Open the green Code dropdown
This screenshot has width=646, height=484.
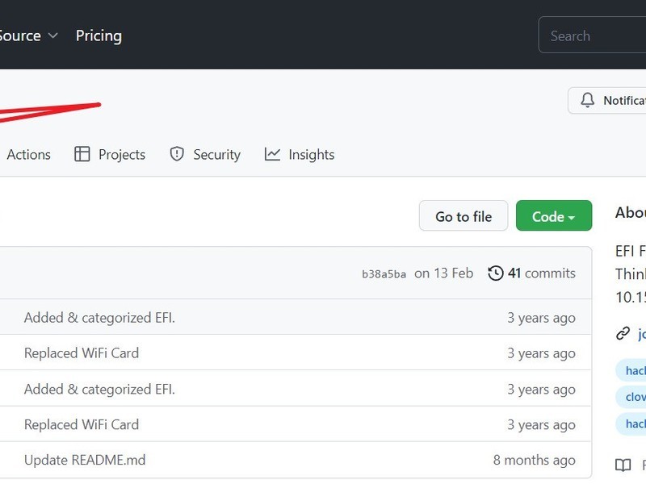(554, 215)
